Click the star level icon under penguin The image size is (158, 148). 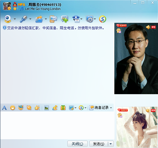(15, 9)
